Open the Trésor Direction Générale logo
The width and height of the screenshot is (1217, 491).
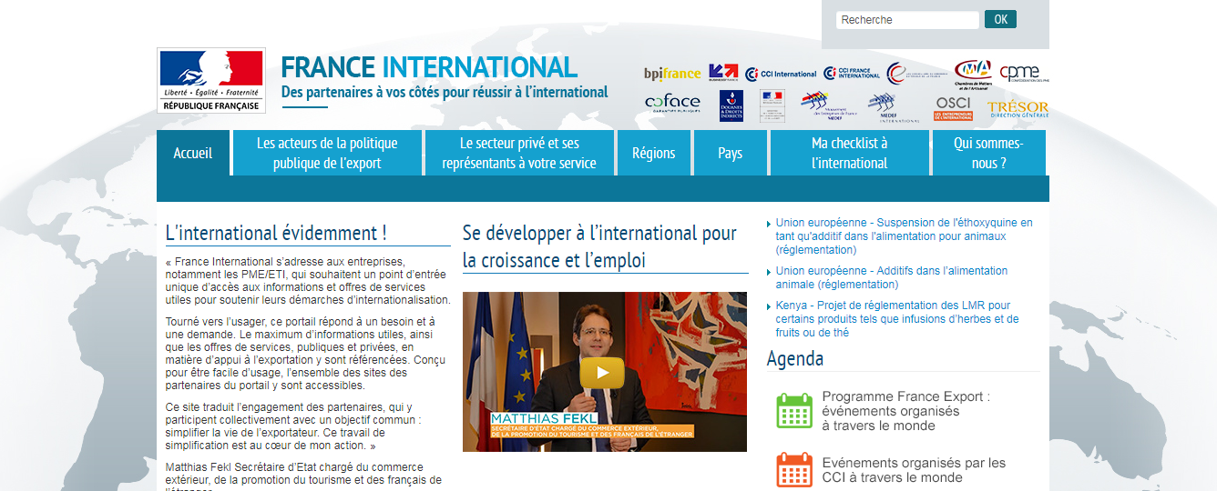click(x=1018, y=110)
